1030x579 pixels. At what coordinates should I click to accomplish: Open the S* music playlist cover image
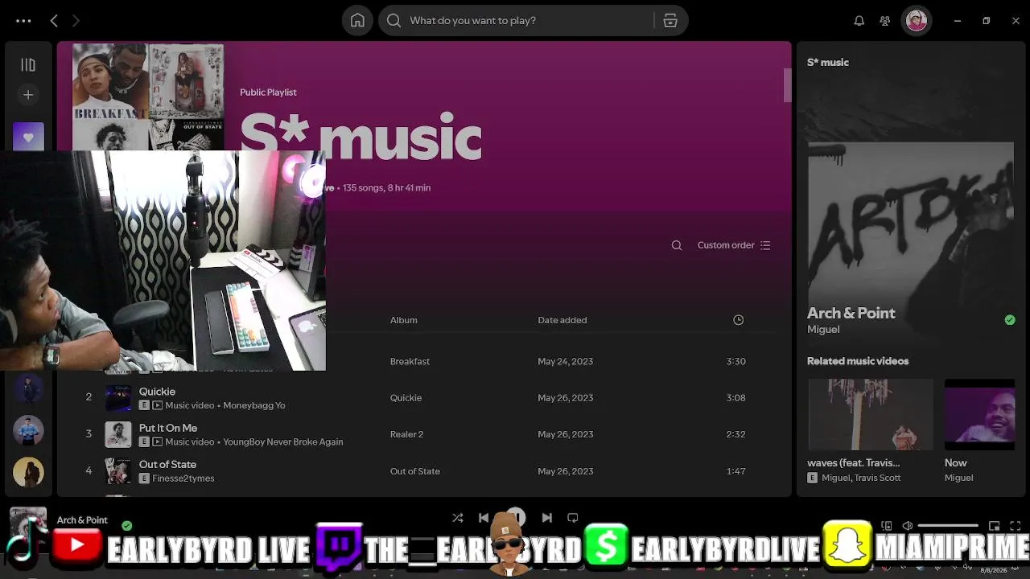click(148, 97)
